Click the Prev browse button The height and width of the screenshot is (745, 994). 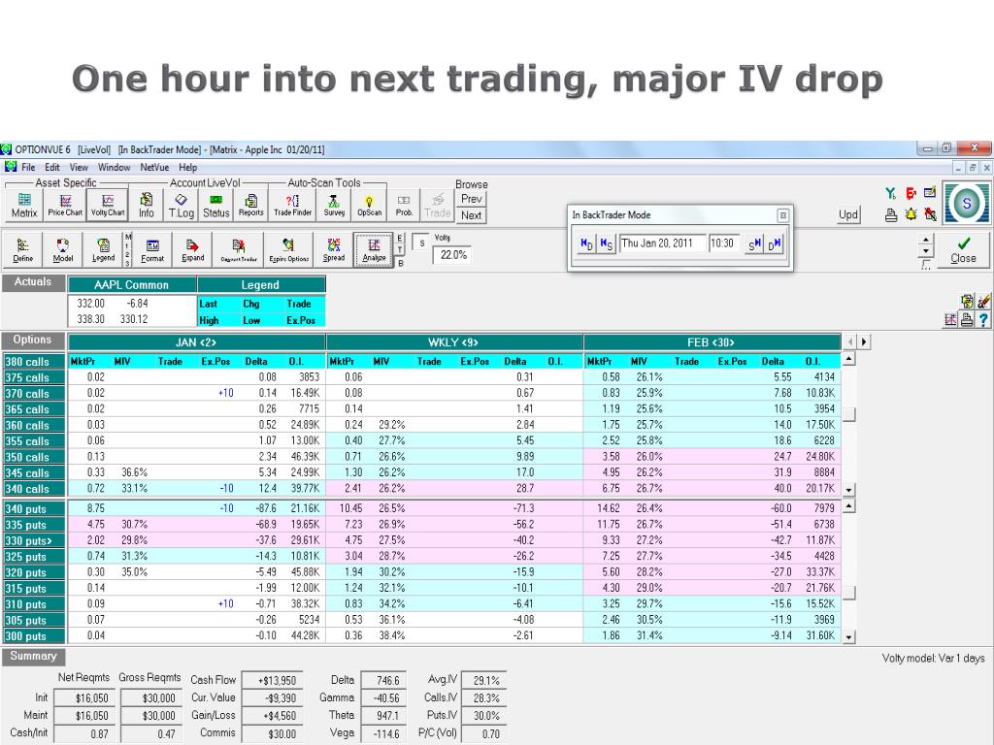click(x=471, y=199)
